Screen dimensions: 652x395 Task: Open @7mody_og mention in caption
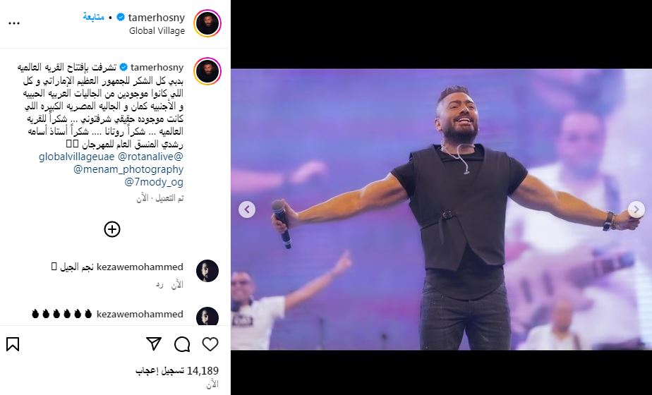(154, 182)
